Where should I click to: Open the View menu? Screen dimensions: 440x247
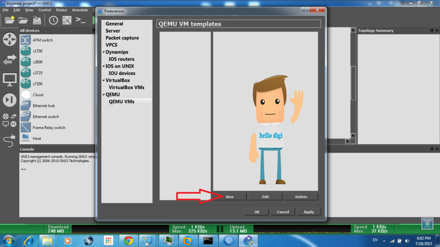point(29,10)
